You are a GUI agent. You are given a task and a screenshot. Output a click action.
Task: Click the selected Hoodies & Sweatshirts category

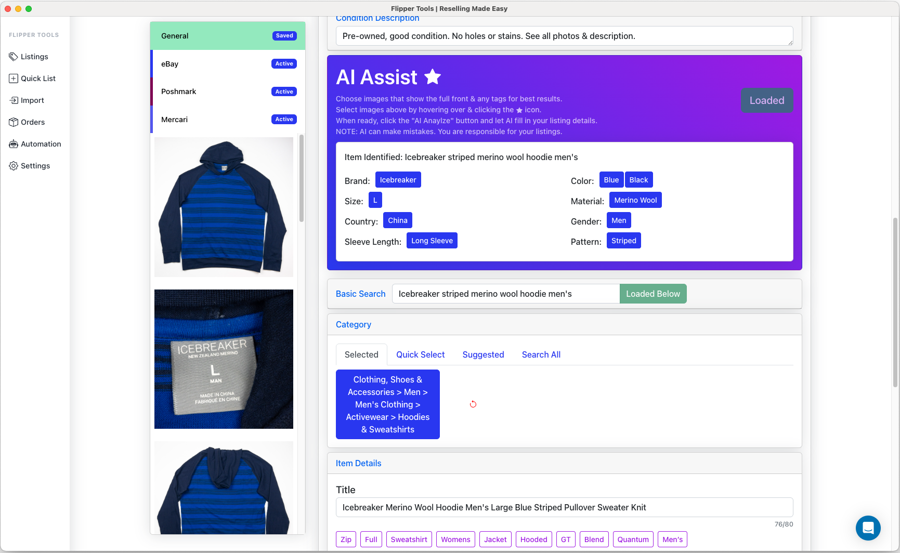click(x=387, y=404)
